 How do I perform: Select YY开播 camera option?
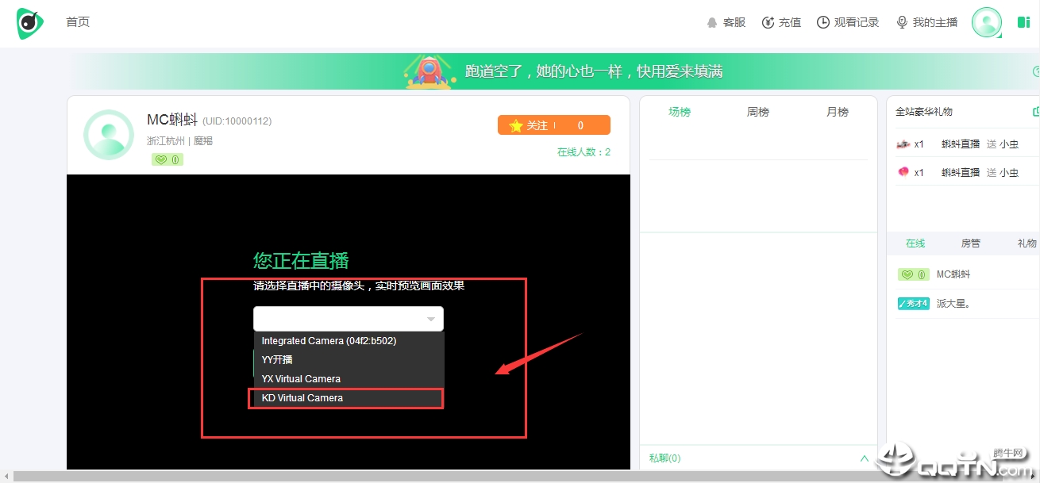pos(349,360)
